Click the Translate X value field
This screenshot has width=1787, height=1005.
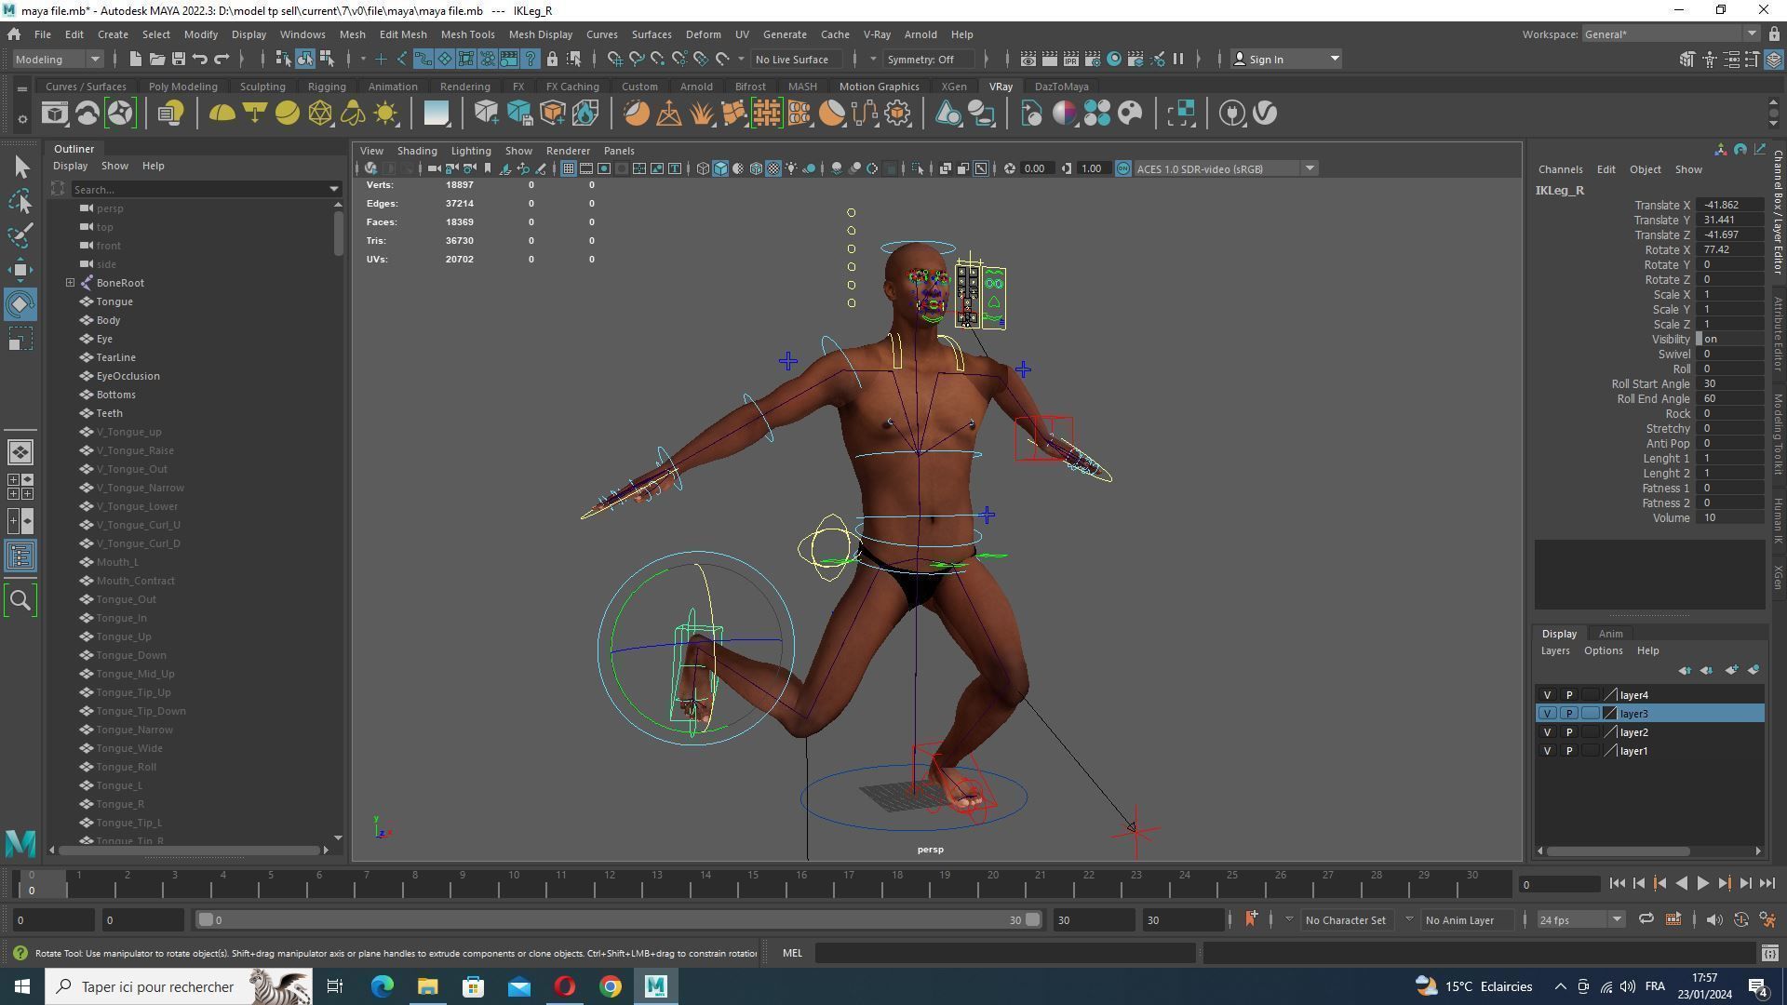1728,205
